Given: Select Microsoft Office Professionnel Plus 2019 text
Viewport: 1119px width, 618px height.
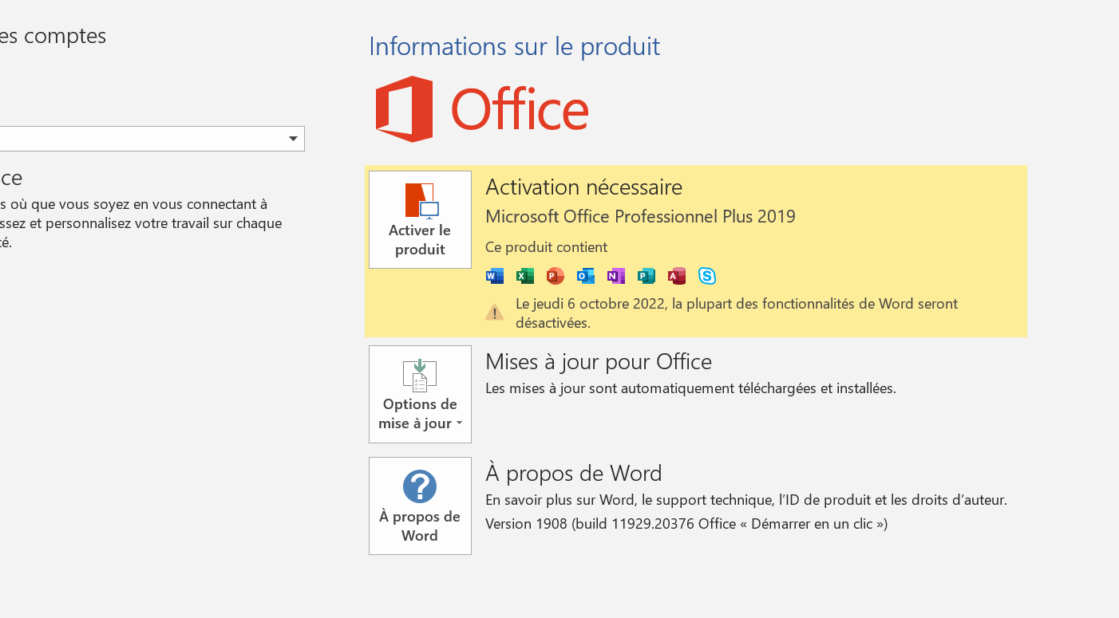Looking at the screenshot, I should pyautogui.click(x=640, y=217).
